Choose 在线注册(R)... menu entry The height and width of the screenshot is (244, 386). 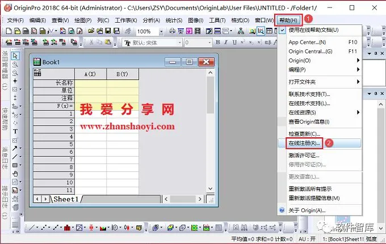coord(320,143)
